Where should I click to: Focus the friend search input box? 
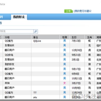pyautogui.click(x=16, y=31)
